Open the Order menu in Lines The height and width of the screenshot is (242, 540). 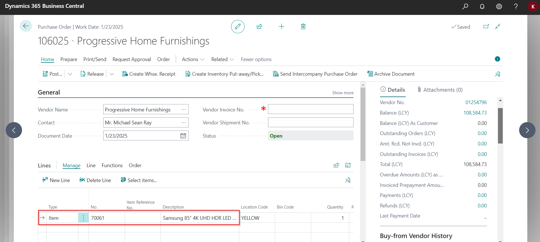(135, 165)
